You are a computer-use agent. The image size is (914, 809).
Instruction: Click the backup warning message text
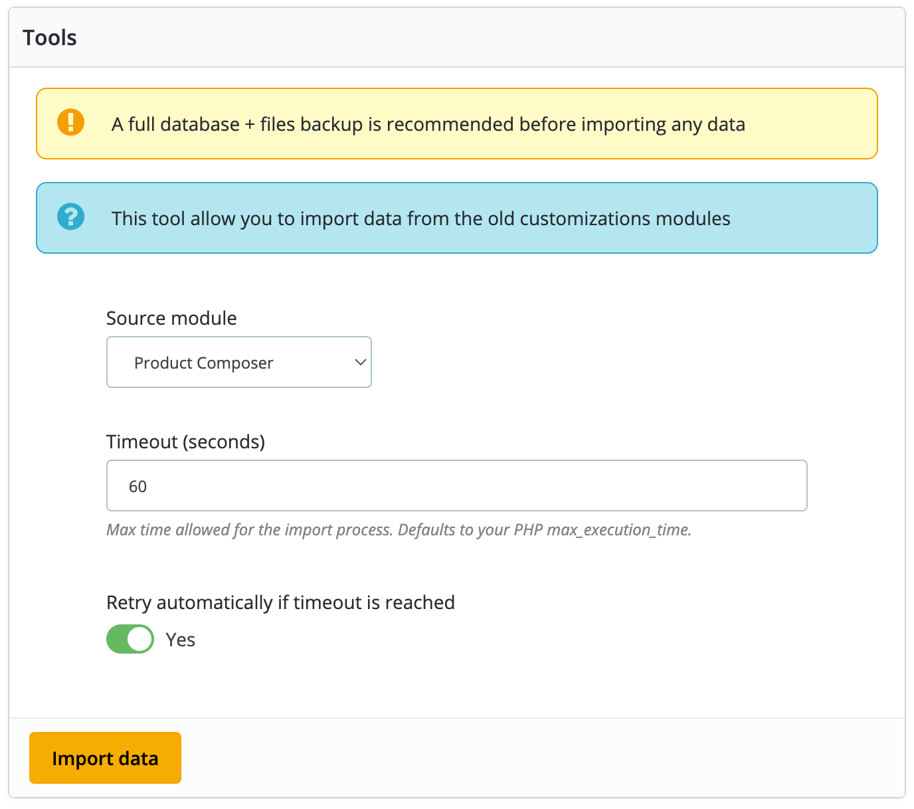(428, 124)
